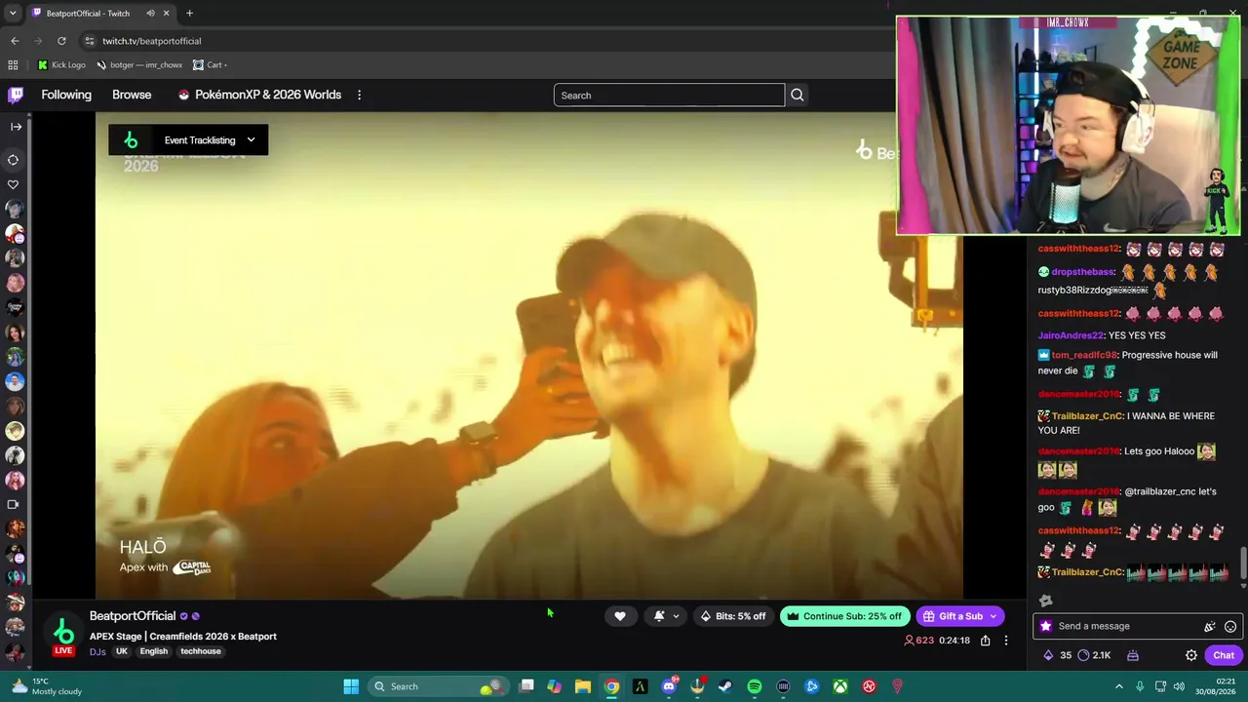Open the stream's more options menu

pyautogui.click(x=1006, y=641)
